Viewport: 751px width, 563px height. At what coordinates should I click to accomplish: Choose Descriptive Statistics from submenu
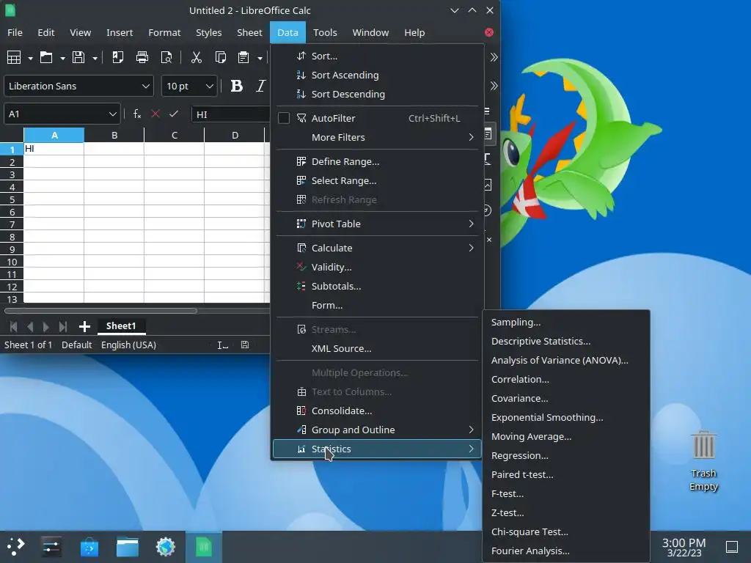click(x=566, y=342)
